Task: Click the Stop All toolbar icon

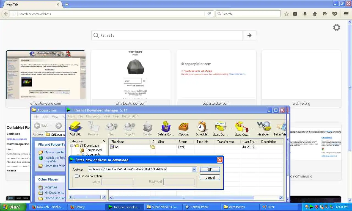Action: 130,129
